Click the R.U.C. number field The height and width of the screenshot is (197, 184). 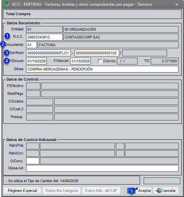[44, 37]
